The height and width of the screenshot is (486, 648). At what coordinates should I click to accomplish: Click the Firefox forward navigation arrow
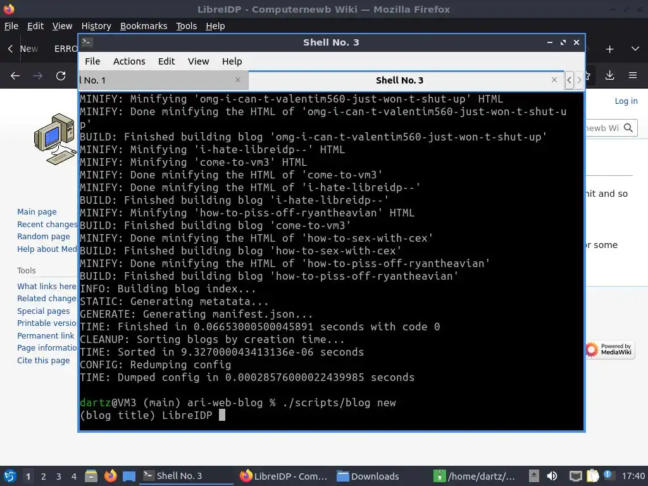pos(38,76)
